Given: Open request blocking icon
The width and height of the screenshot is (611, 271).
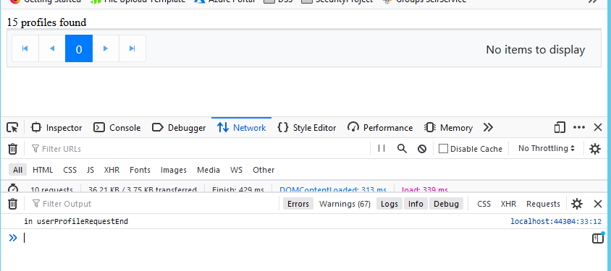Looking at the screenshot, I should pyautogui.click(x=422, y=149).
